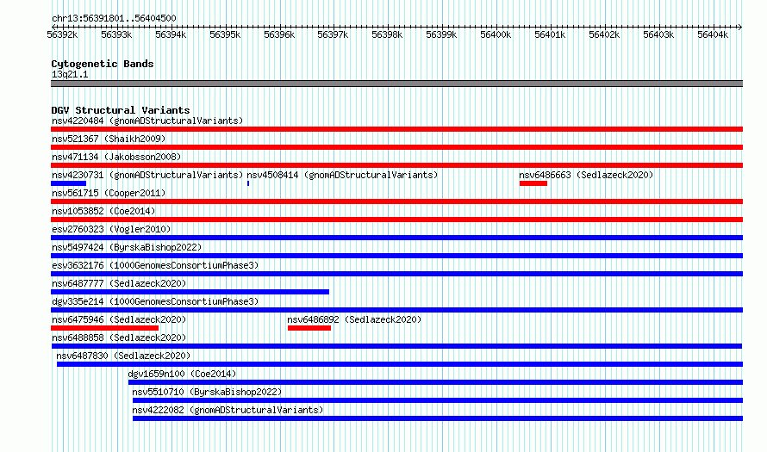Click the 56397k ruler tick
This screenshot has width=767, height=452.
(334, 34)
